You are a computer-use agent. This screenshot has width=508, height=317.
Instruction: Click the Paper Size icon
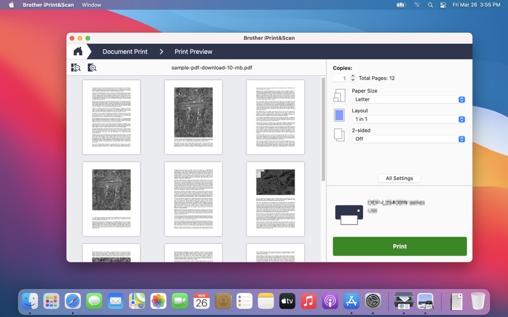coord(339,96)
